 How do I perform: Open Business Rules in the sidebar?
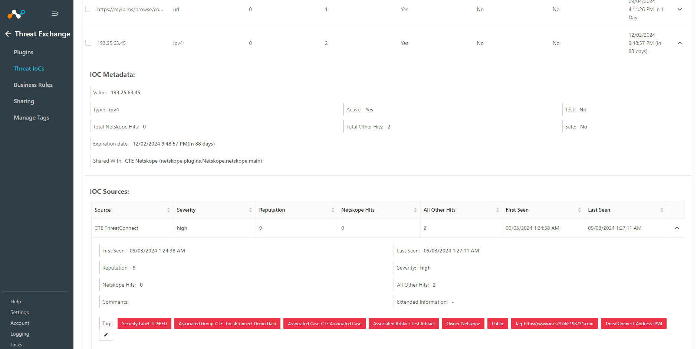(33, 85)
